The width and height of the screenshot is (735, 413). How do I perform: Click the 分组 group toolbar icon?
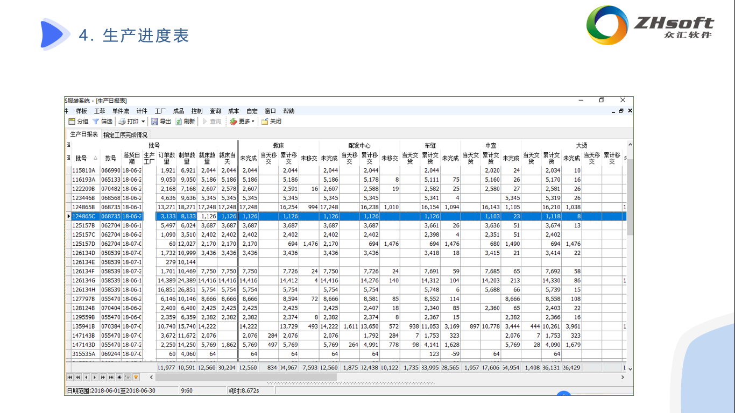click(72, 122)
